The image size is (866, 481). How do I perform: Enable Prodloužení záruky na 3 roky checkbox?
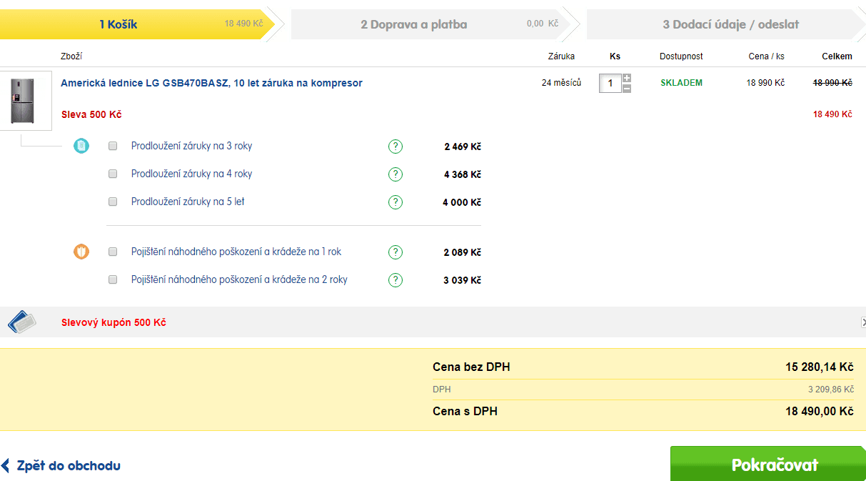click(x=113, y=147)
